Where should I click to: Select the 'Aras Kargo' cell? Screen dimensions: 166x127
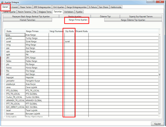[37, 35]
